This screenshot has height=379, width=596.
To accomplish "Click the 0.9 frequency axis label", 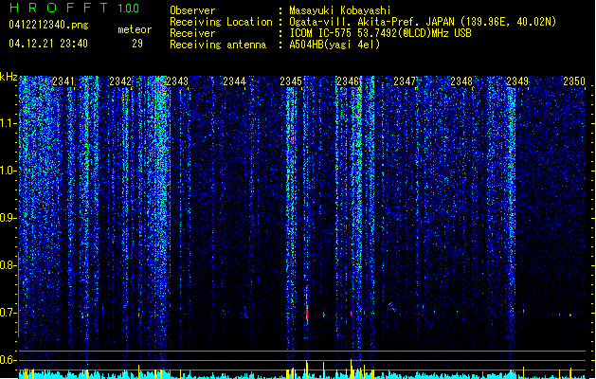I will [x=9, y=218].
